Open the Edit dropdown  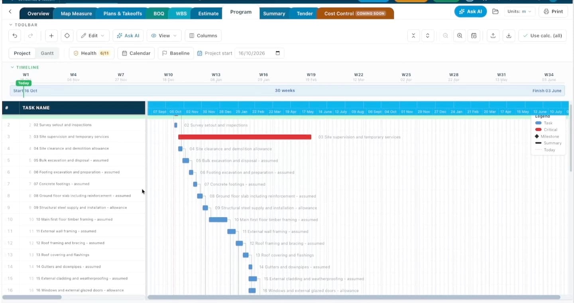(x=93, y=35)
